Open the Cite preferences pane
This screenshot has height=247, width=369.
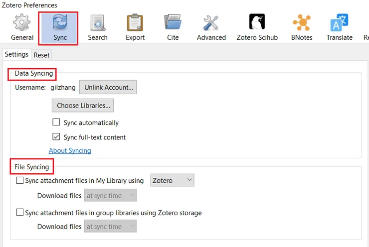click(x=173, y=28)
